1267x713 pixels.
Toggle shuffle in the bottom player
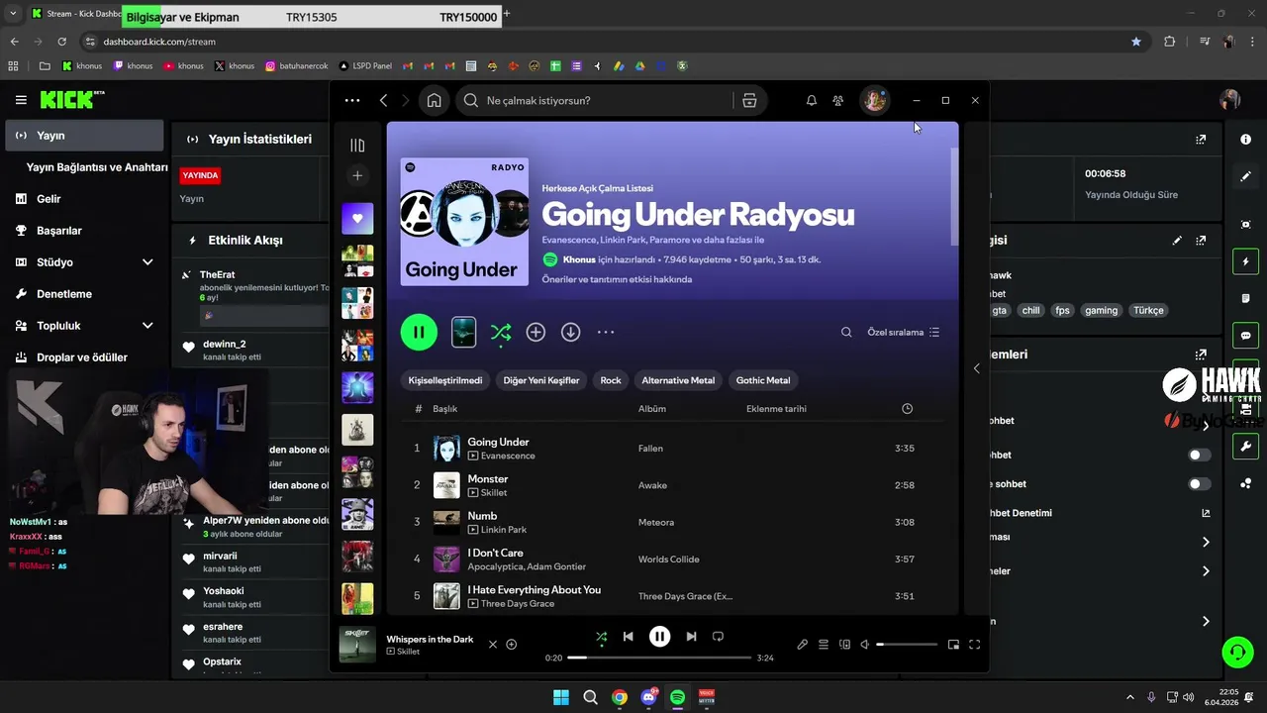[601, 637]
